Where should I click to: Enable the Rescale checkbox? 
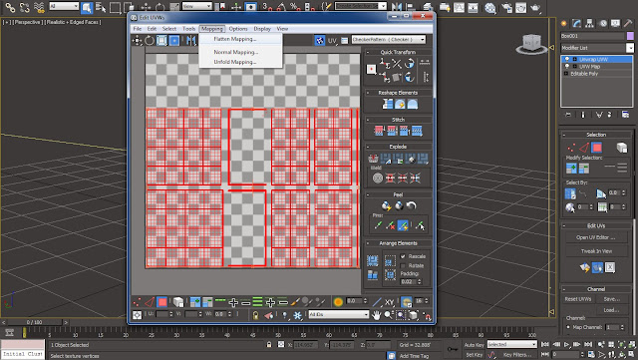point(403,256)
